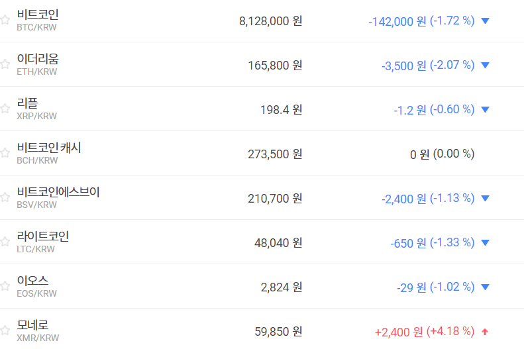The image size is (524, 349).
Task: Mark Litecoin LTC/KRW as favorite
Action: coord(5,242)
